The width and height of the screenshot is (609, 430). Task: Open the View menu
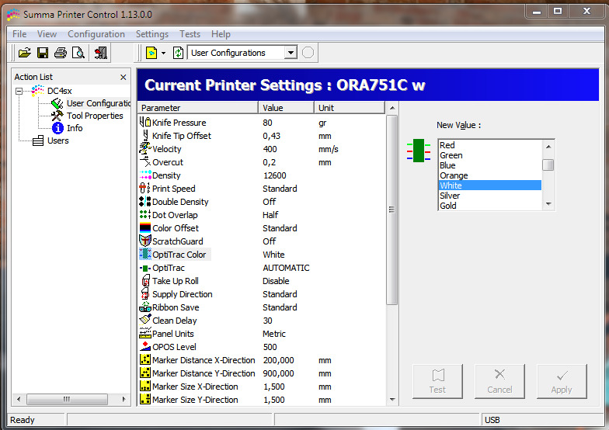point(47,34)
